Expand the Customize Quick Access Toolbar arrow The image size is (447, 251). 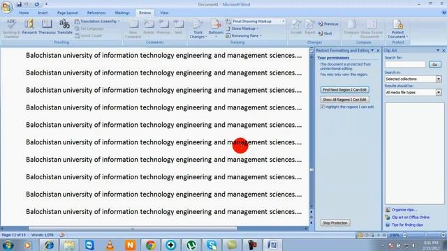click(46, 4)
